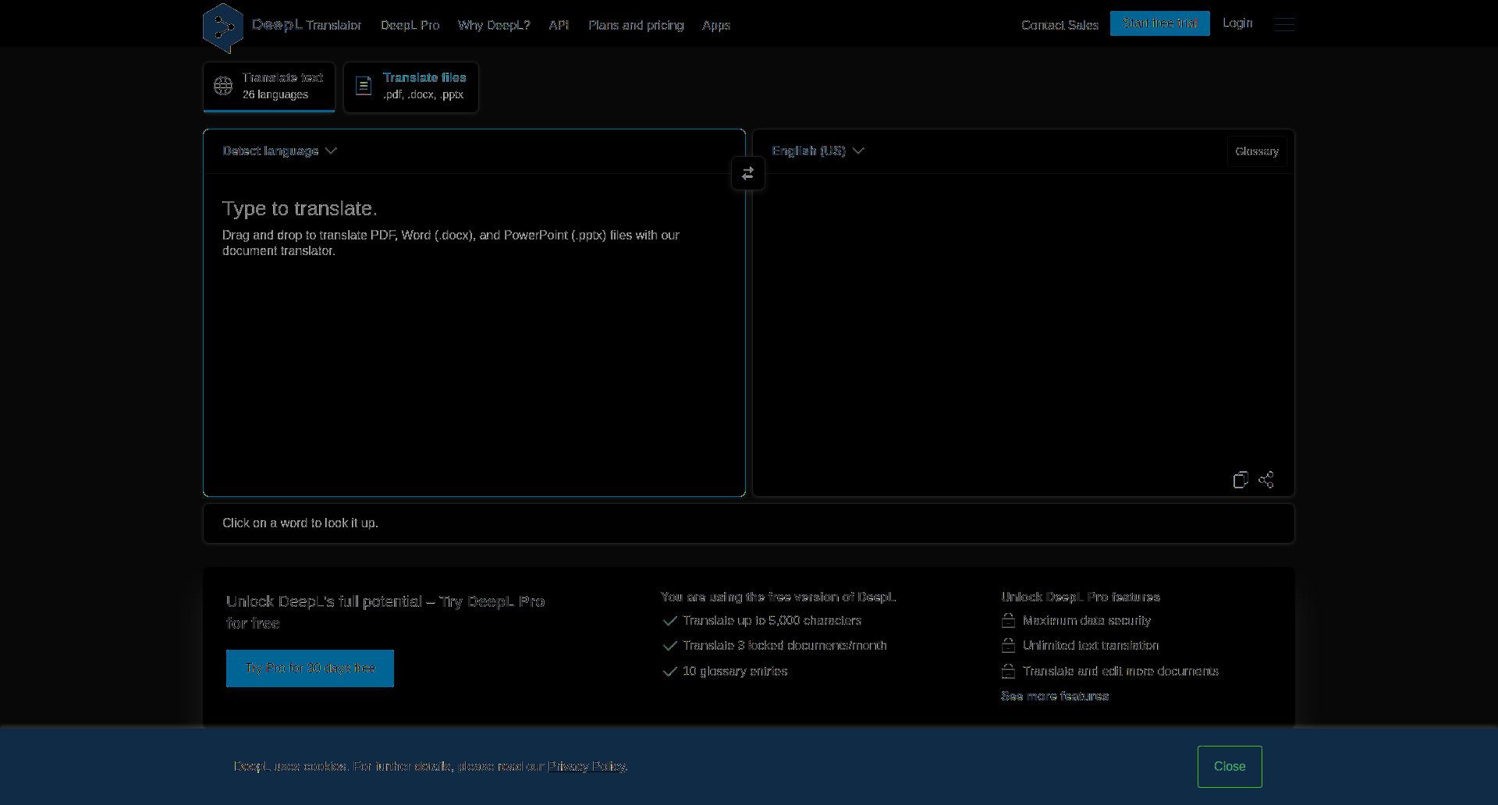The image size is (1498, 805).
Task: Click the DeepL hexagon logo
Action: (223, 28)
